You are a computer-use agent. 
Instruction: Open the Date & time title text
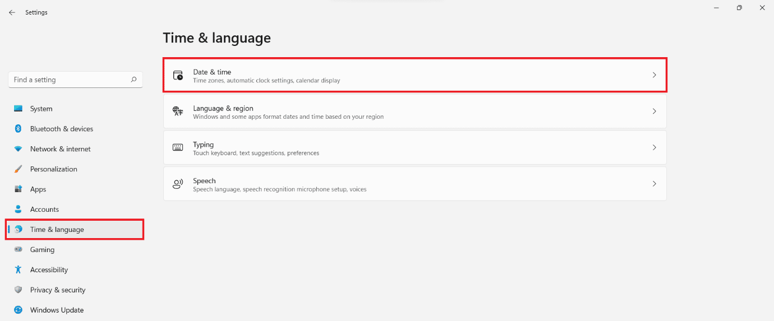(x=212, y=72)
